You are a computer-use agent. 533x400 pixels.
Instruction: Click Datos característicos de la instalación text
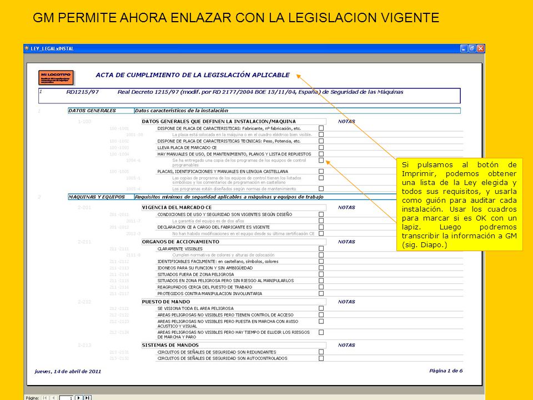click(181, 111)
